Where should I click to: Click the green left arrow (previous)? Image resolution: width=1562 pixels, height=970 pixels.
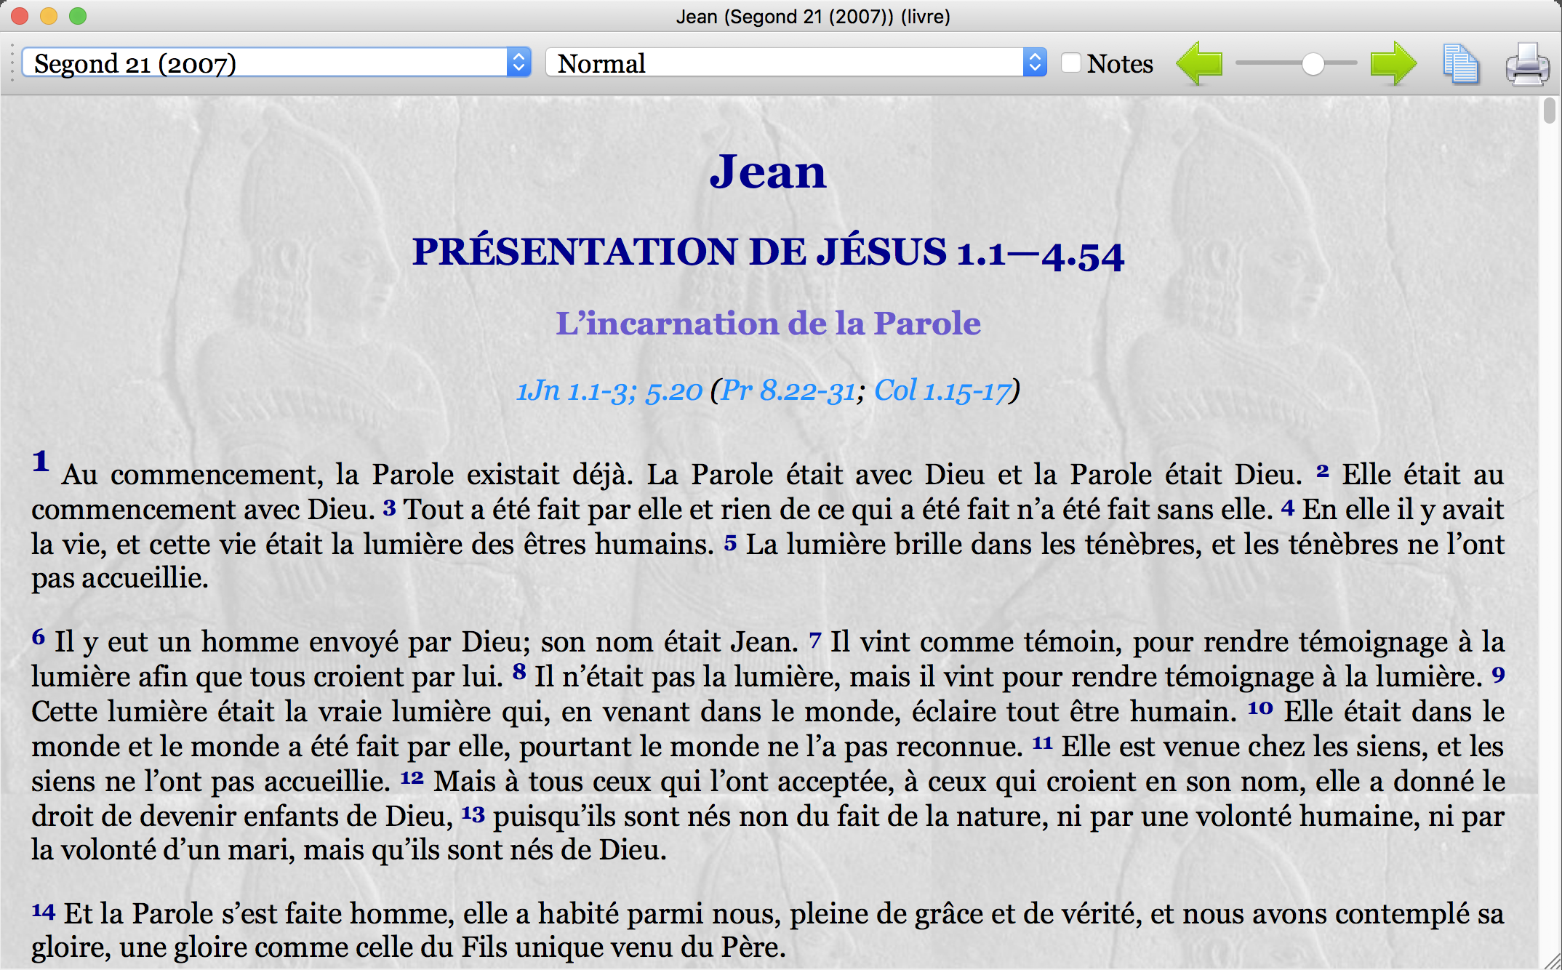click(x=1199, y=64)
